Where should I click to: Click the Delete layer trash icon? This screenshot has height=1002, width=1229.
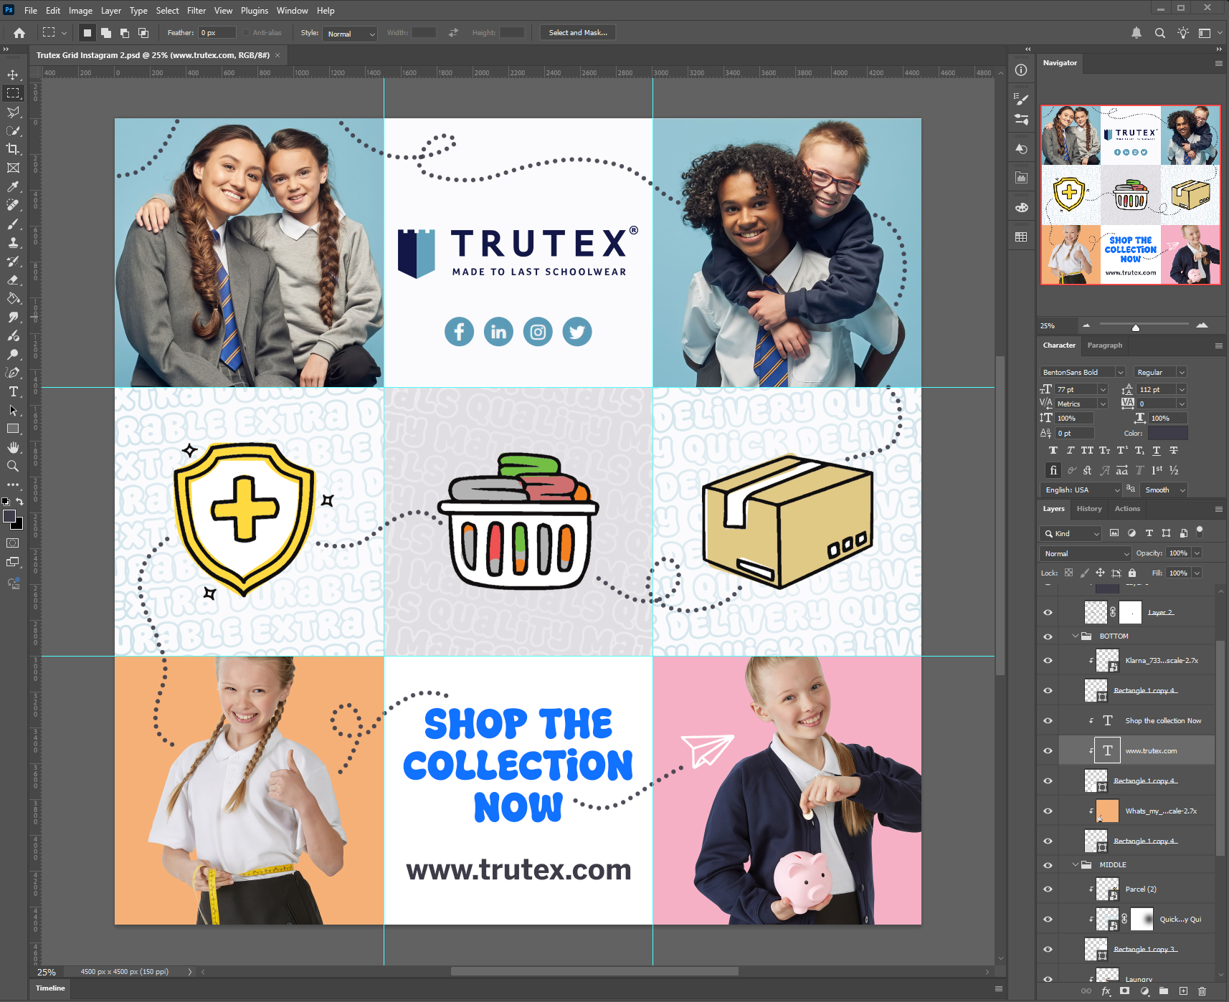click(x=1202, y=991)
